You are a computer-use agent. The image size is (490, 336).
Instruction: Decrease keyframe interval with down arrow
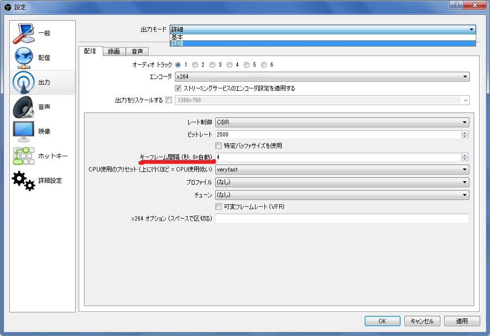464,159
